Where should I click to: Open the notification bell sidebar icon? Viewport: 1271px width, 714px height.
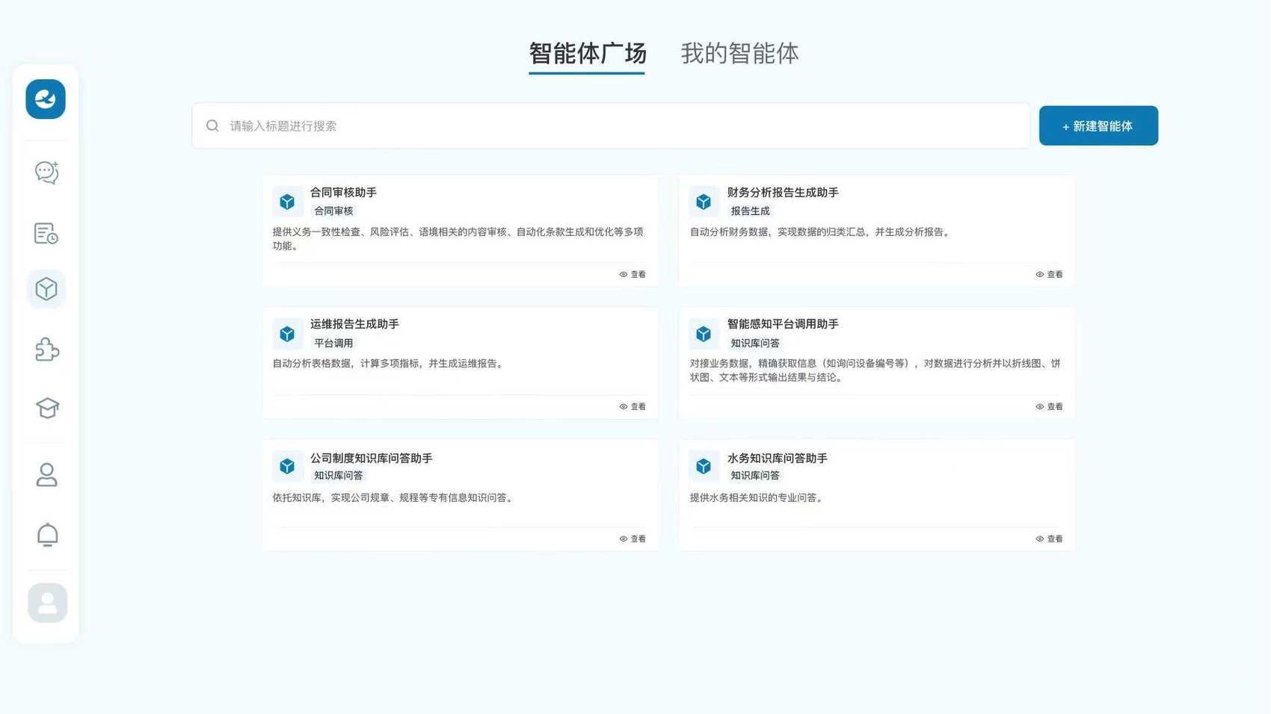point(47,535)
